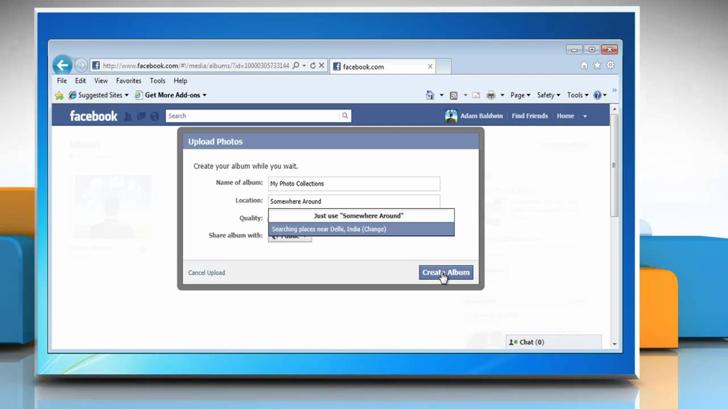Click the Facebook Search field
This screenshot has width=728, height=409.
(253, 116)
